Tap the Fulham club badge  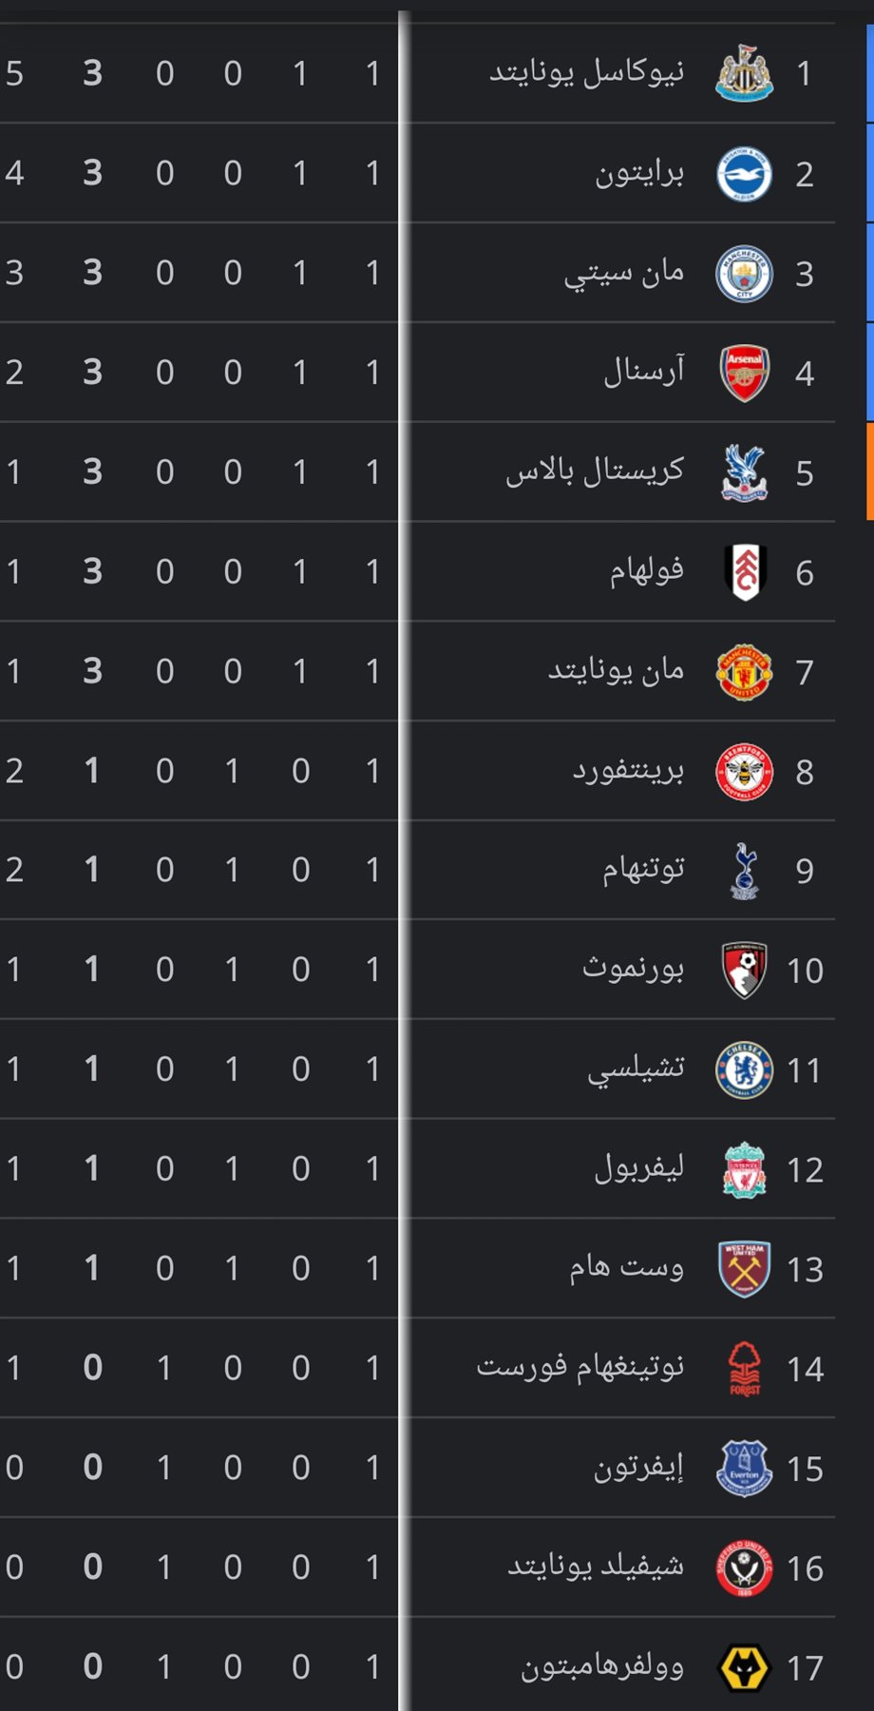[744, 572]
